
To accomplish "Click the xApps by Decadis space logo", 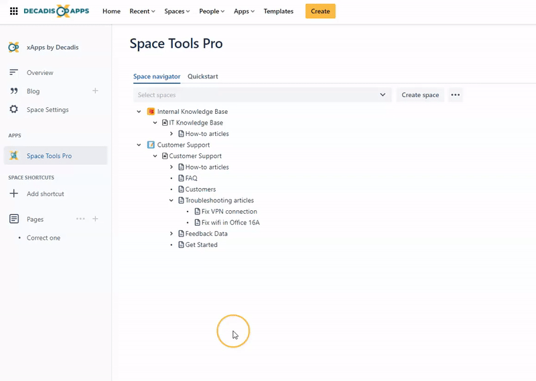I will pos(13,47).
